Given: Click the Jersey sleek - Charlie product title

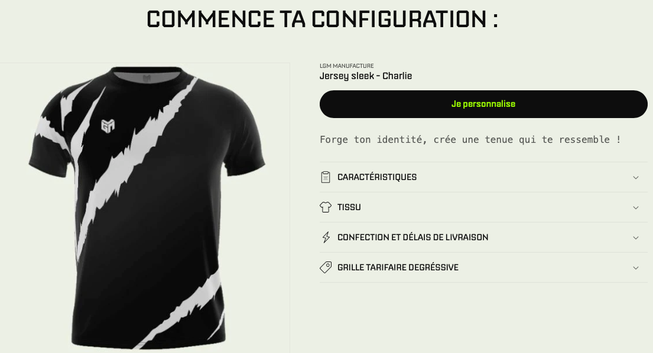Looking at the screenshot, I should pyautogui.click(x=366, y=76).
